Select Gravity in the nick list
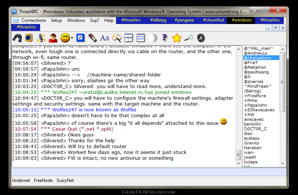 (x=252, y=143)
